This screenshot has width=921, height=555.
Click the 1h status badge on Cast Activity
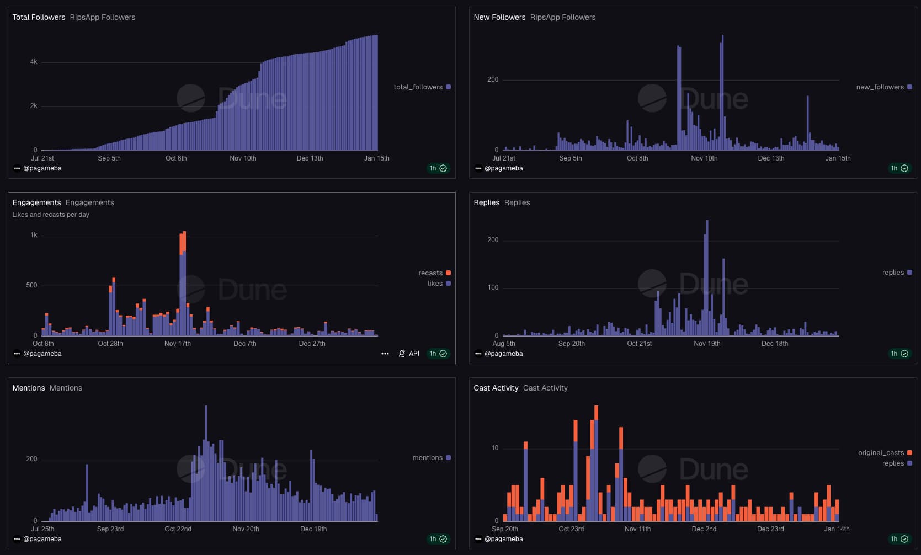899,539
